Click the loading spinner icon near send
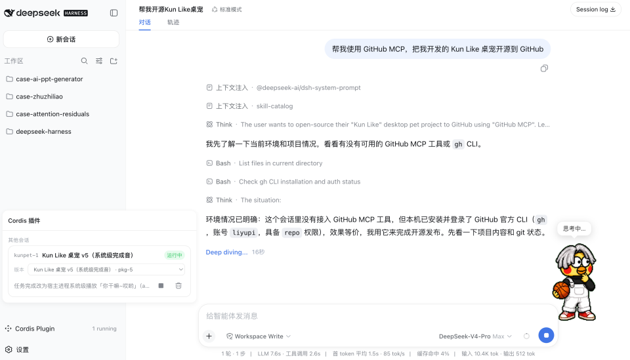The height and width of the screenshot is (360, 630). click(x=526, y=336)
